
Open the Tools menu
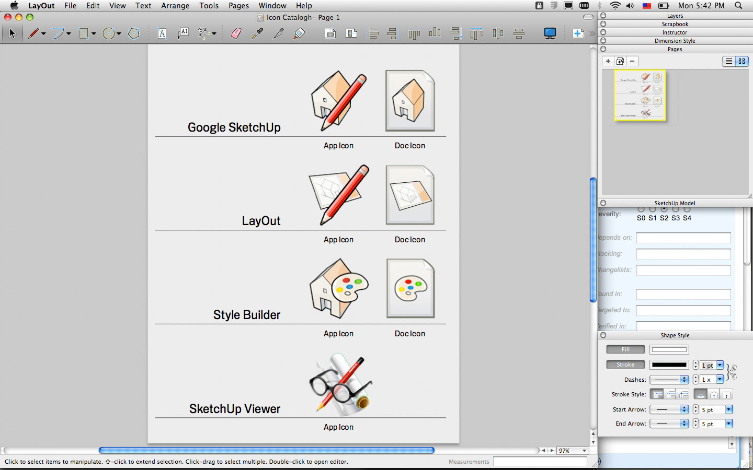209,5
